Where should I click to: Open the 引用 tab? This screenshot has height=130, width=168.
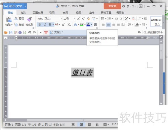52,13
